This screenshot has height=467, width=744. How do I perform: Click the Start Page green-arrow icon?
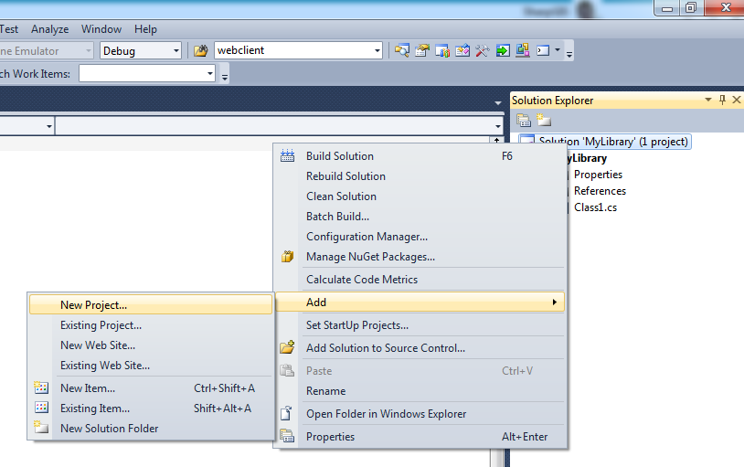point(503,50)
